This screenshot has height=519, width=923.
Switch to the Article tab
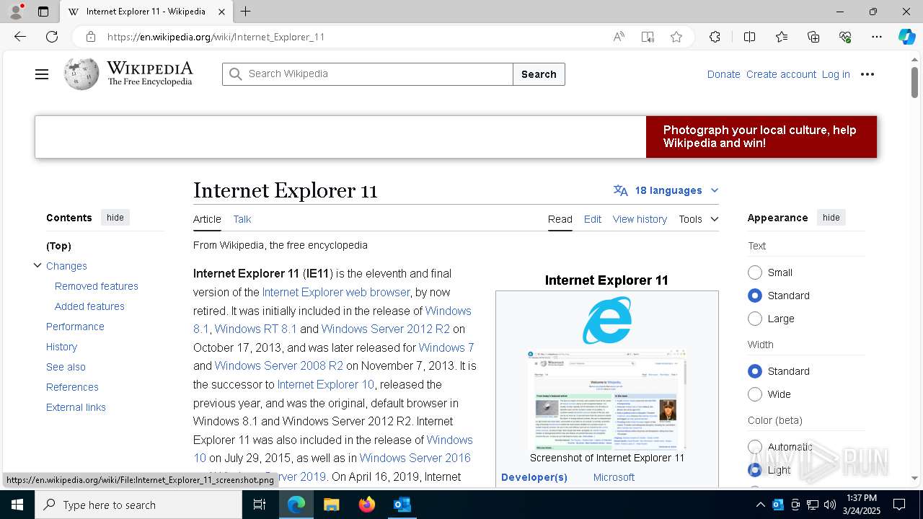click(x=207, y=219)
